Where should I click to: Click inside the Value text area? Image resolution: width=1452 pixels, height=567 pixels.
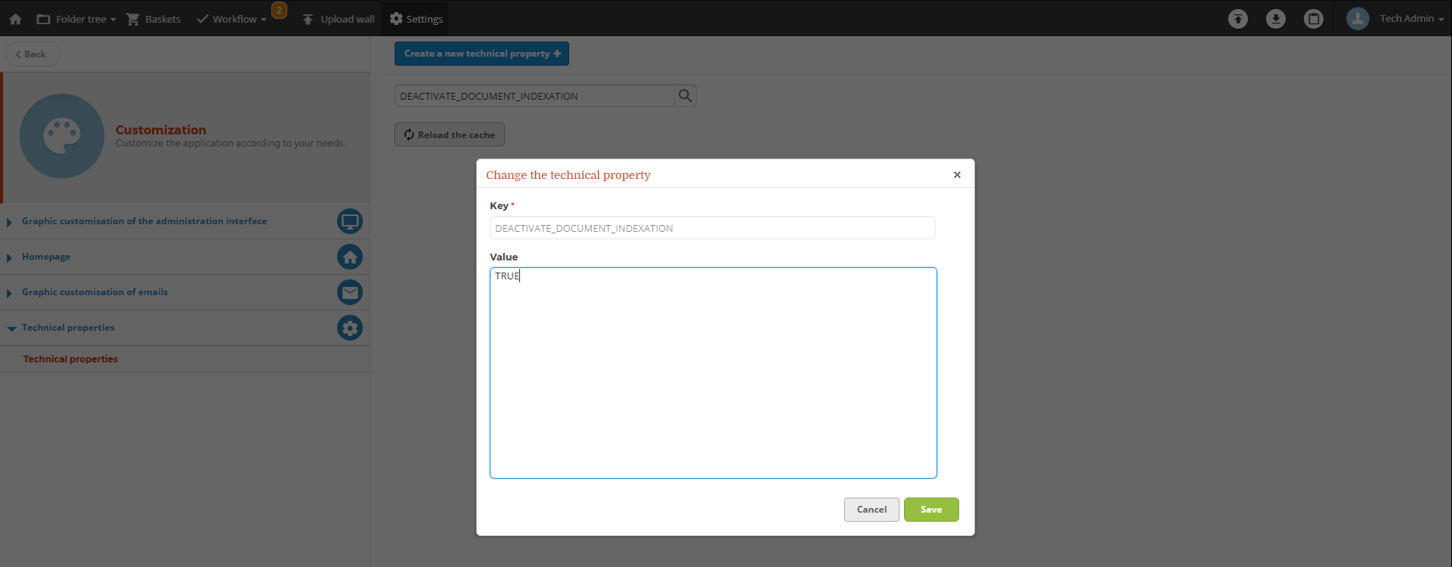[x=714, y=373]
